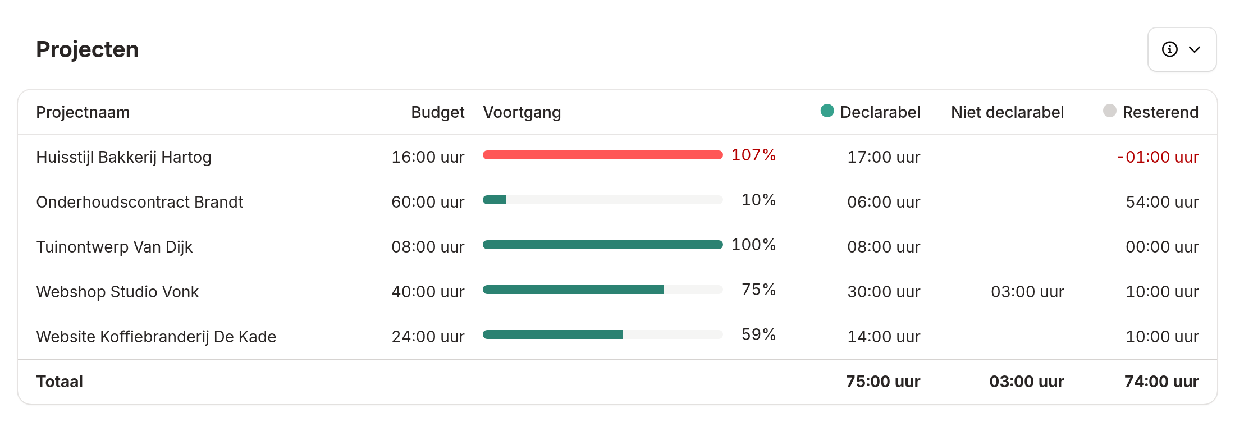
Task: Click the Budget column header
Action: 437,112
